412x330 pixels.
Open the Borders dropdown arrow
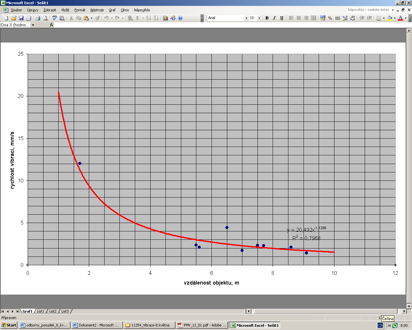point(384,18)
